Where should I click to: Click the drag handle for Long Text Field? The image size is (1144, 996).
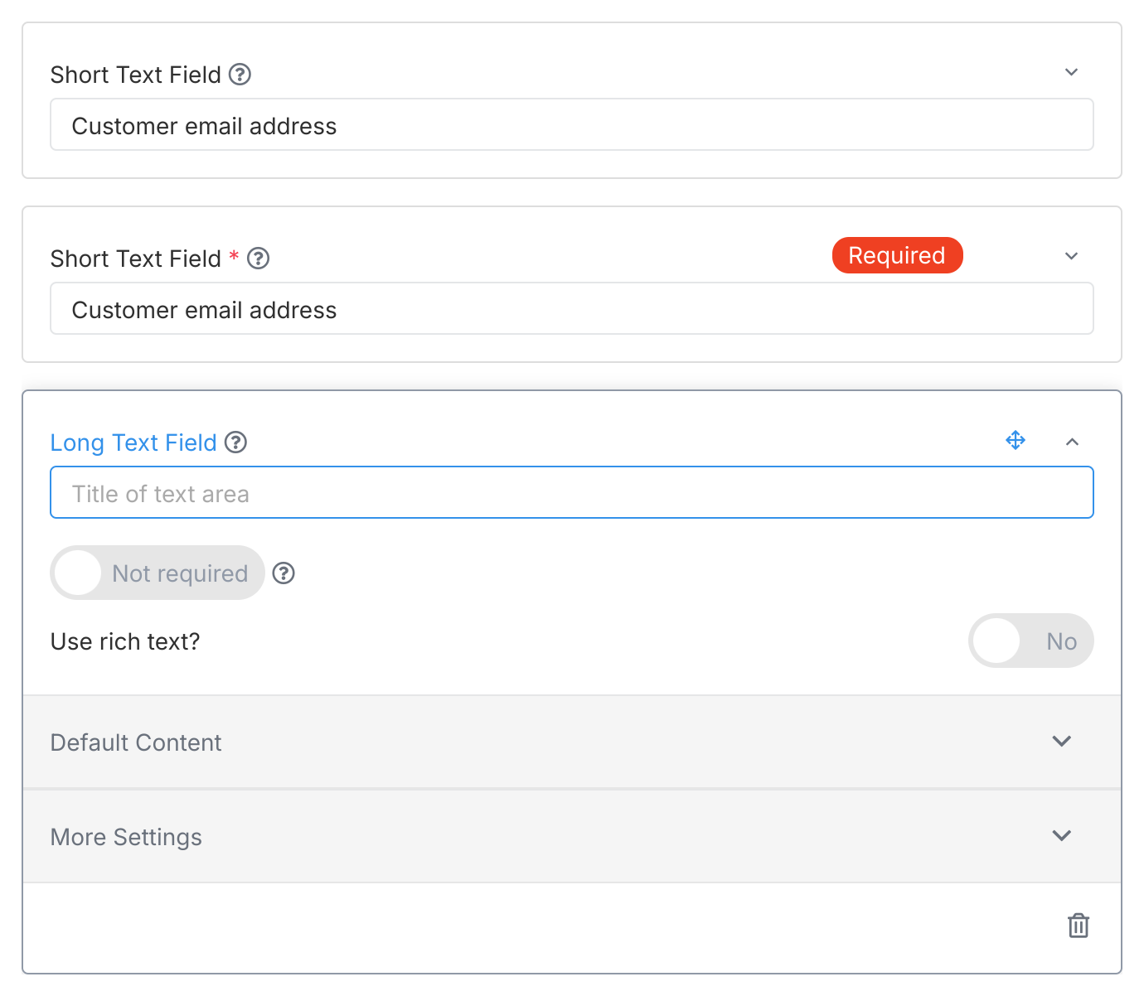tap(1015, 441)
